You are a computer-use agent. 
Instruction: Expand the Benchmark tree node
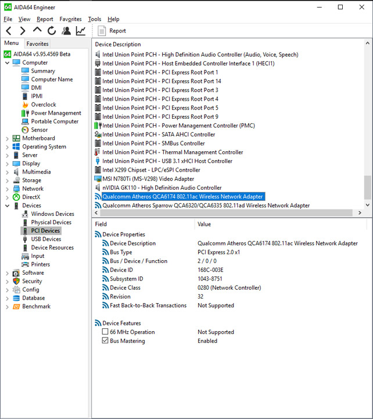(x=7, y=307)
